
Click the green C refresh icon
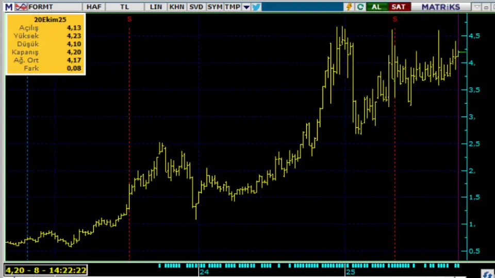pos(360,7)
